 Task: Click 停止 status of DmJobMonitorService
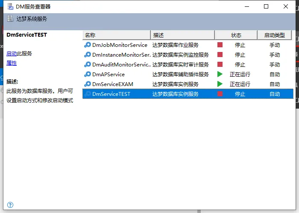[240, 45]
